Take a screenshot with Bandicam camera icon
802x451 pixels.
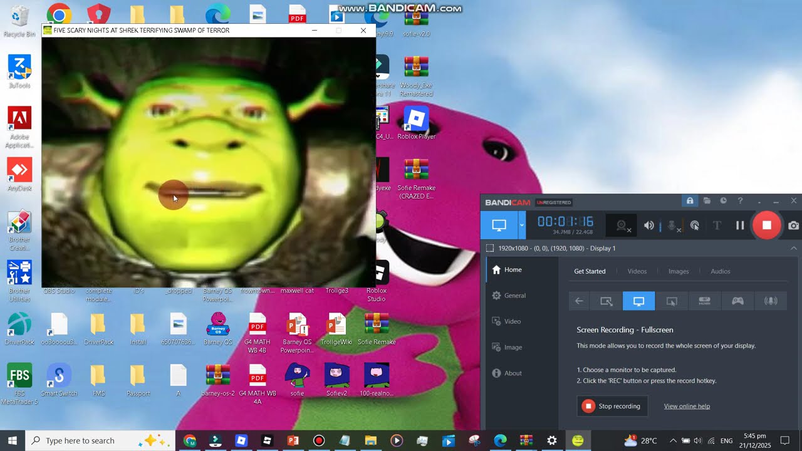point(793,225)
